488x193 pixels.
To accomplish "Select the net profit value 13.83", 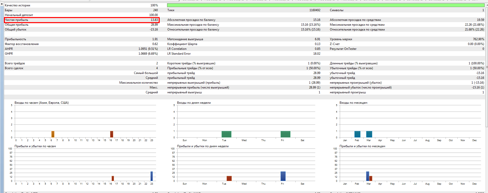I will point(154,20).
